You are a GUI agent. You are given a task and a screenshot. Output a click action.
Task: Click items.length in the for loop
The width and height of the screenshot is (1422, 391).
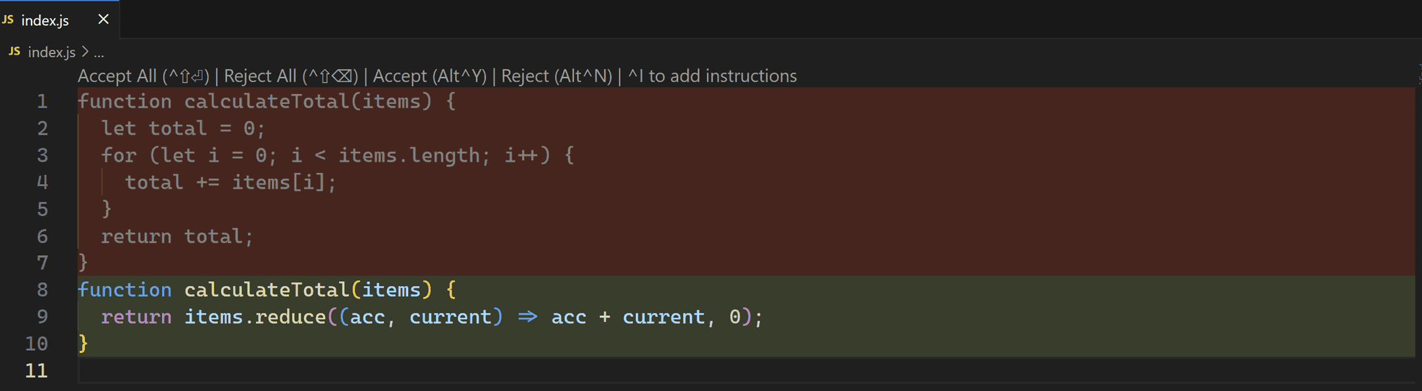[409, 156]
